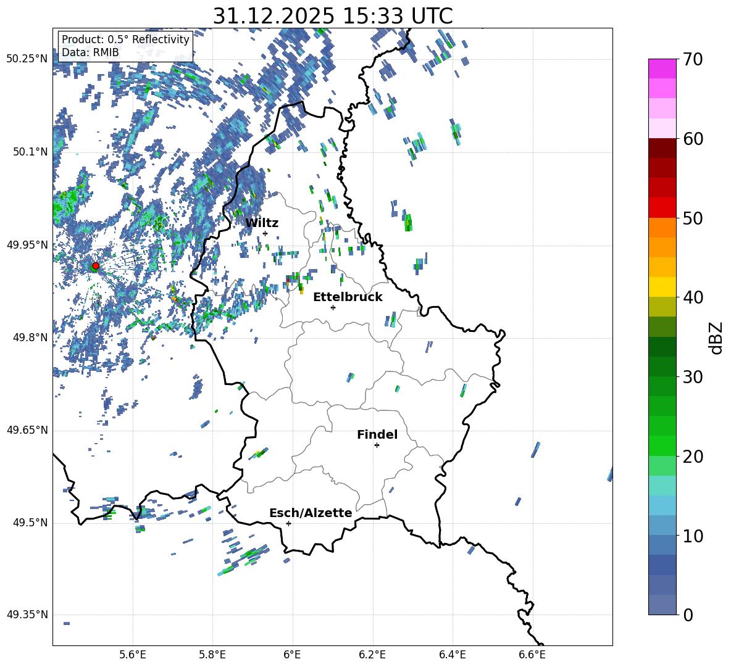Click the dBZ colorbar axis label

[x=716, y=338]
